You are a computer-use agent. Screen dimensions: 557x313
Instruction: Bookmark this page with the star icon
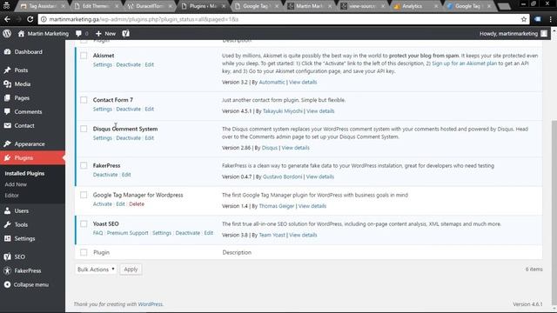(524, 19)
